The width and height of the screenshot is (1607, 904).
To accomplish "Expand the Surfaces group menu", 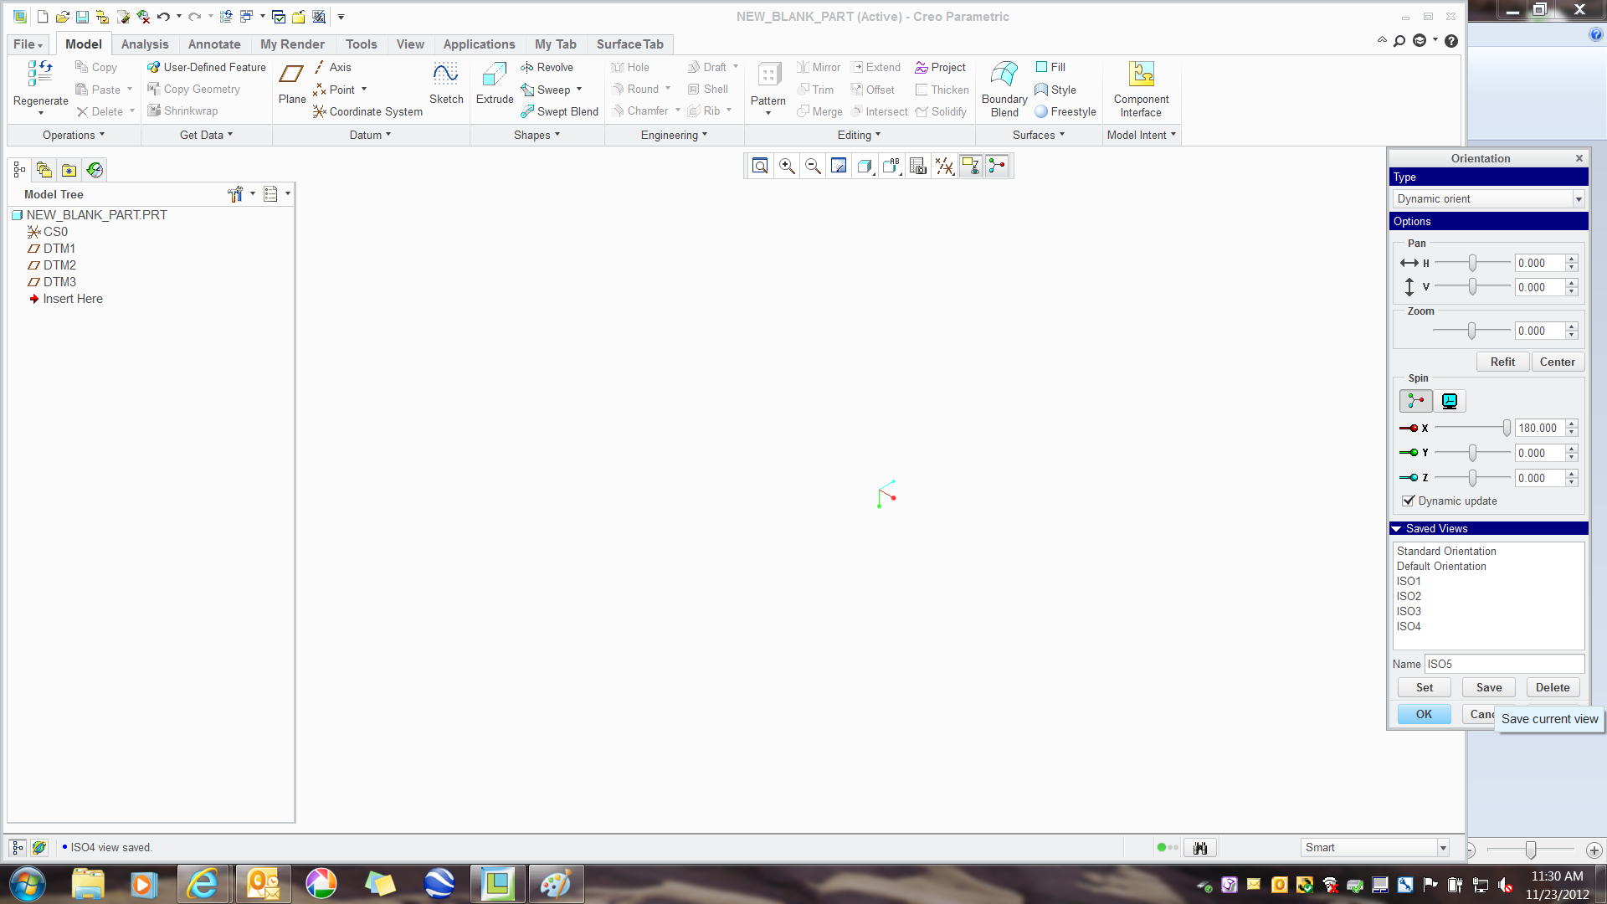I will click(x=1039, y=135).
